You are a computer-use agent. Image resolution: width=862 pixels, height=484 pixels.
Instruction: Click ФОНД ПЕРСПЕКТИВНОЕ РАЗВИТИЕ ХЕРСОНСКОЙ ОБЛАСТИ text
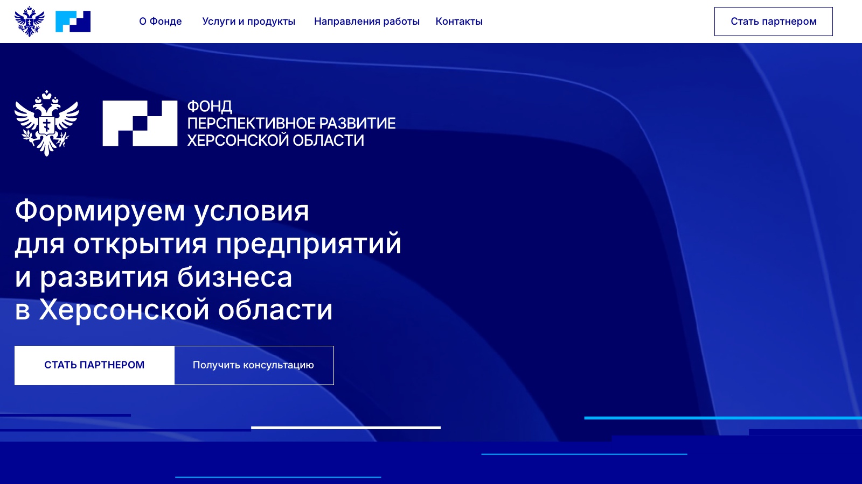click(x=291, y=123)
